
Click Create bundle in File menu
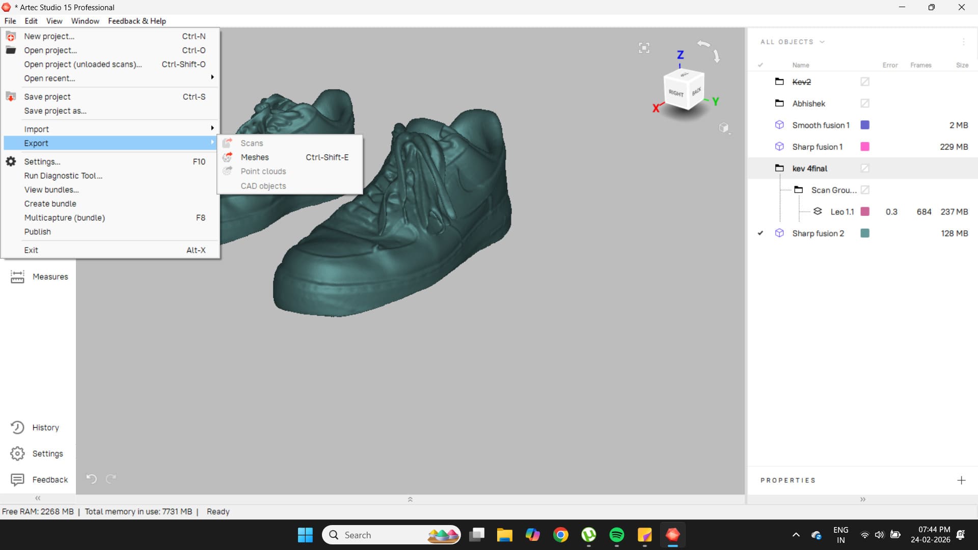(50, 204)
